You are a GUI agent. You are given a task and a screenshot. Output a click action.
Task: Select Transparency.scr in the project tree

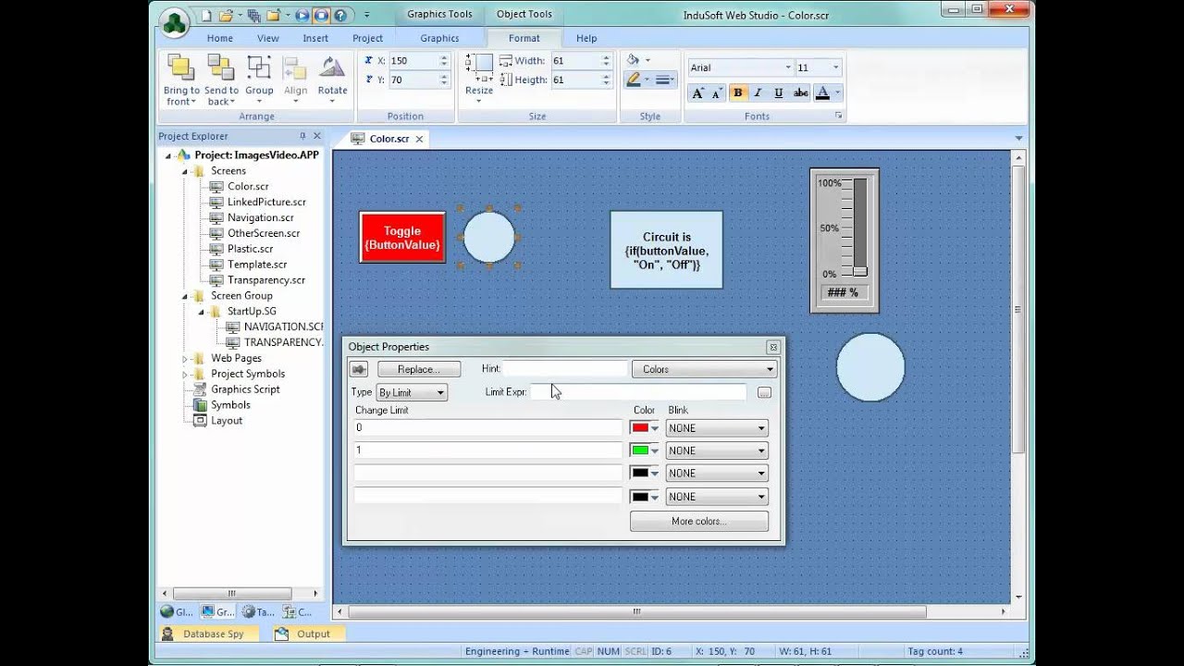pos(266,280)
